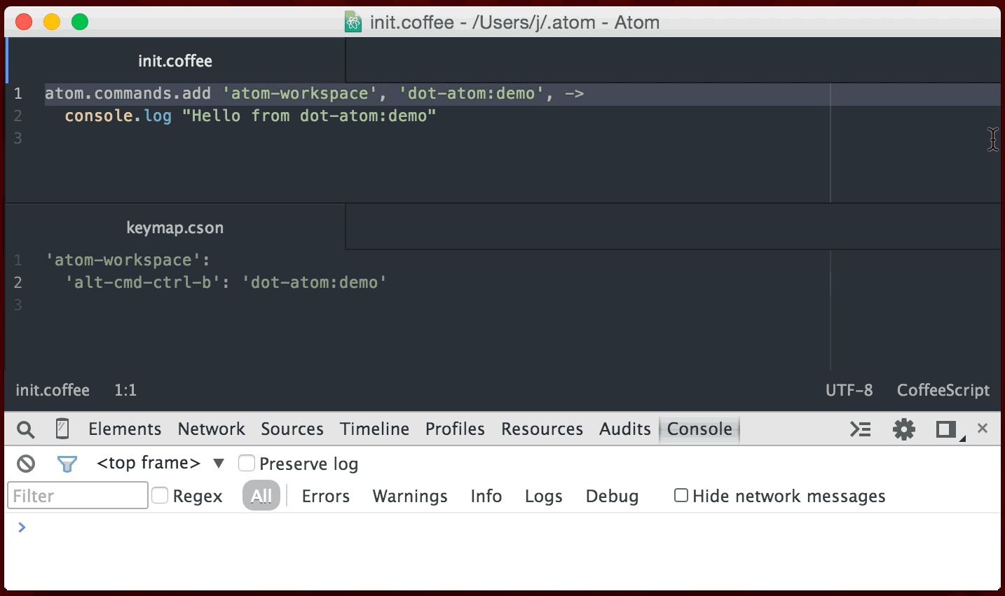
Task: Select the Console panel tab
Action: click(x=699, y=429)
